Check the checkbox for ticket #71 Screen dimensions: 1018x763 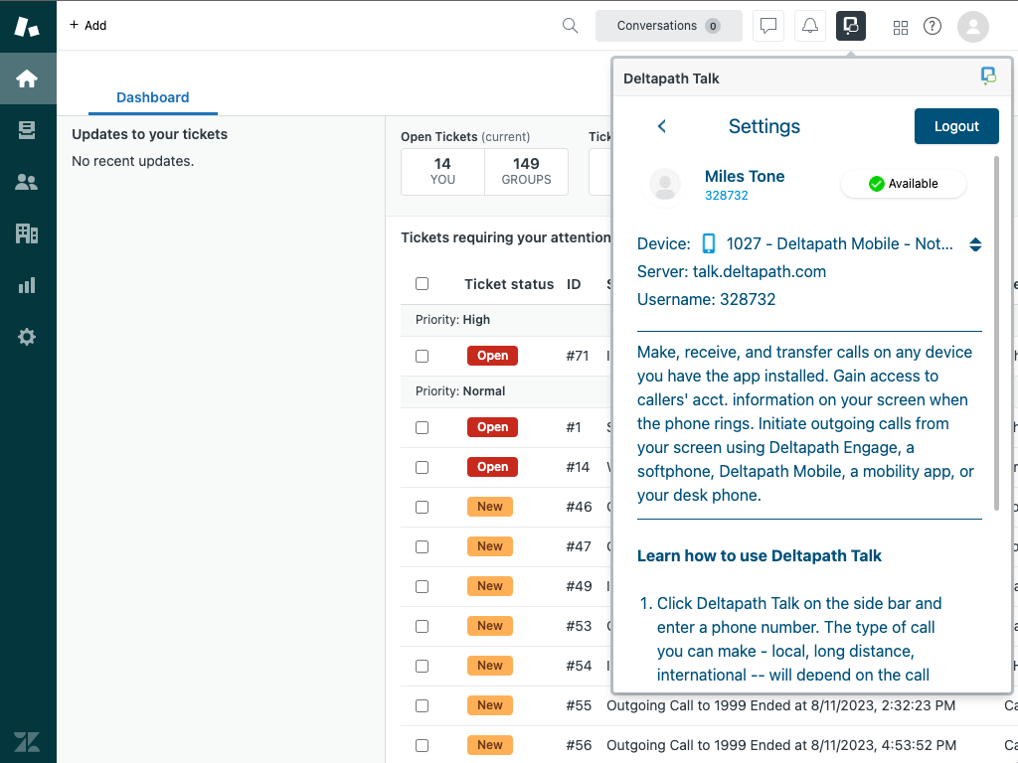point(422,356)
